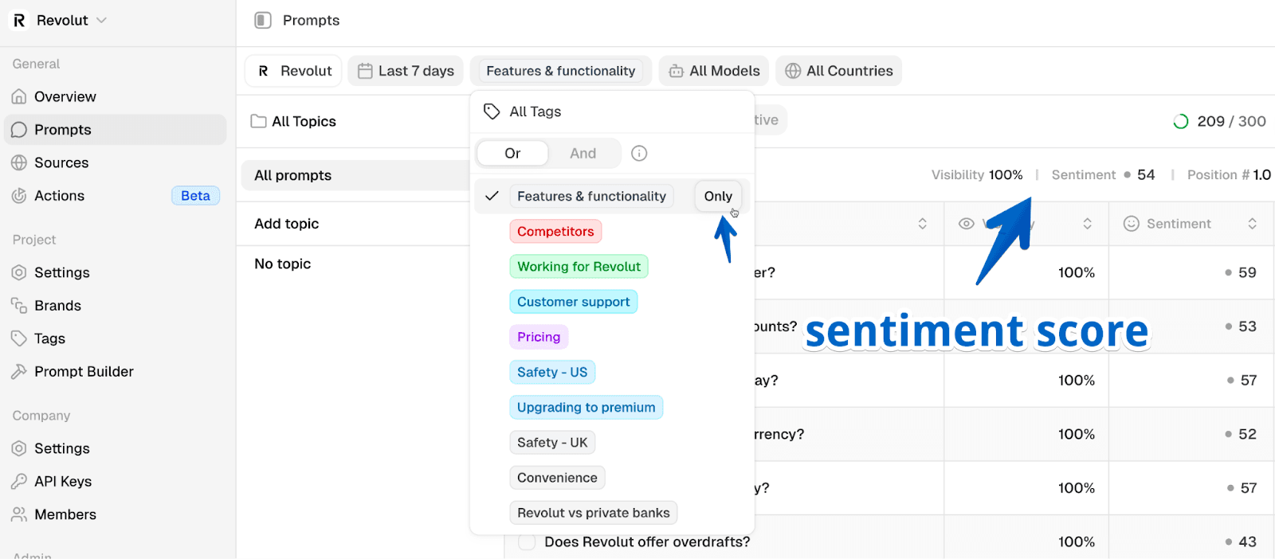
Task: Click the API Keys key icon
Action: tap(19, 482)
